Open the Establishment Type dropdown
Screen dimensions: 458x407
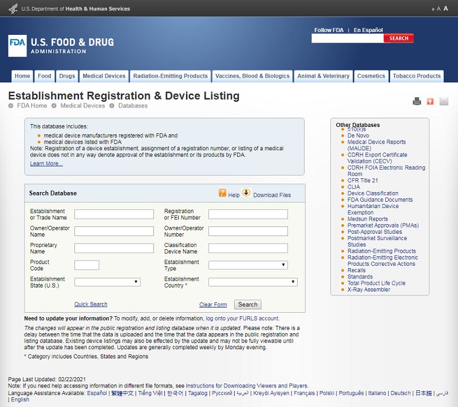[x=248, y=265]
